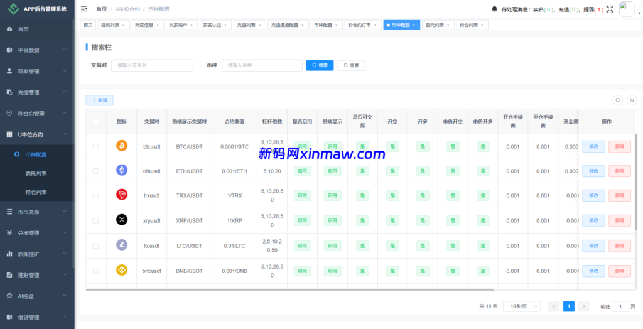Click the 秒合约管理 icon in sidebar
643x329 pixels.
coord(9,113)
